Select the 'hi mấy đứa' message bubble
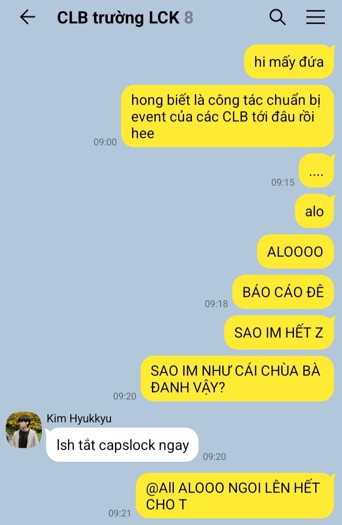Image resolution: width=342 pixels, height=525 pixels. pos(289,62)
